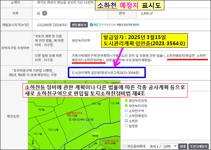Open the 1200 scale dropdown
This screenshot has height=150, width=211.
pyautogui.click(x=169, y=146)
